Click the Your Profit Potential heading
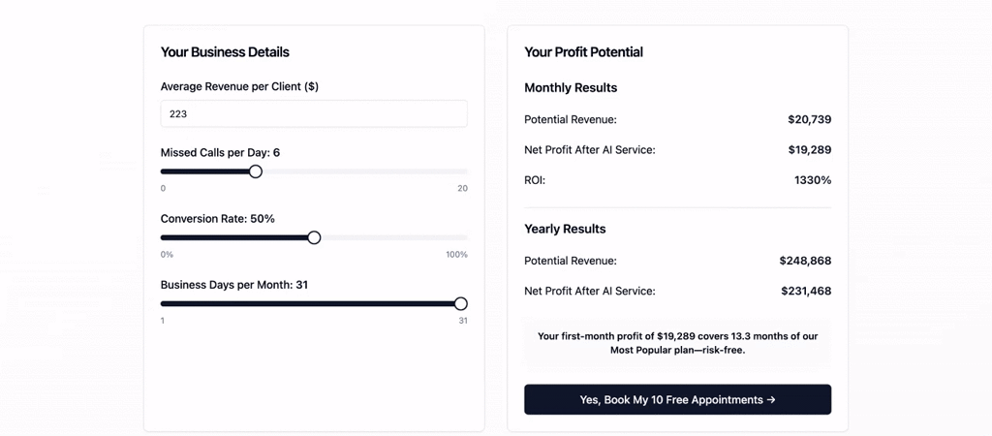This screenshot has width=992, height=436. point(583,52)
